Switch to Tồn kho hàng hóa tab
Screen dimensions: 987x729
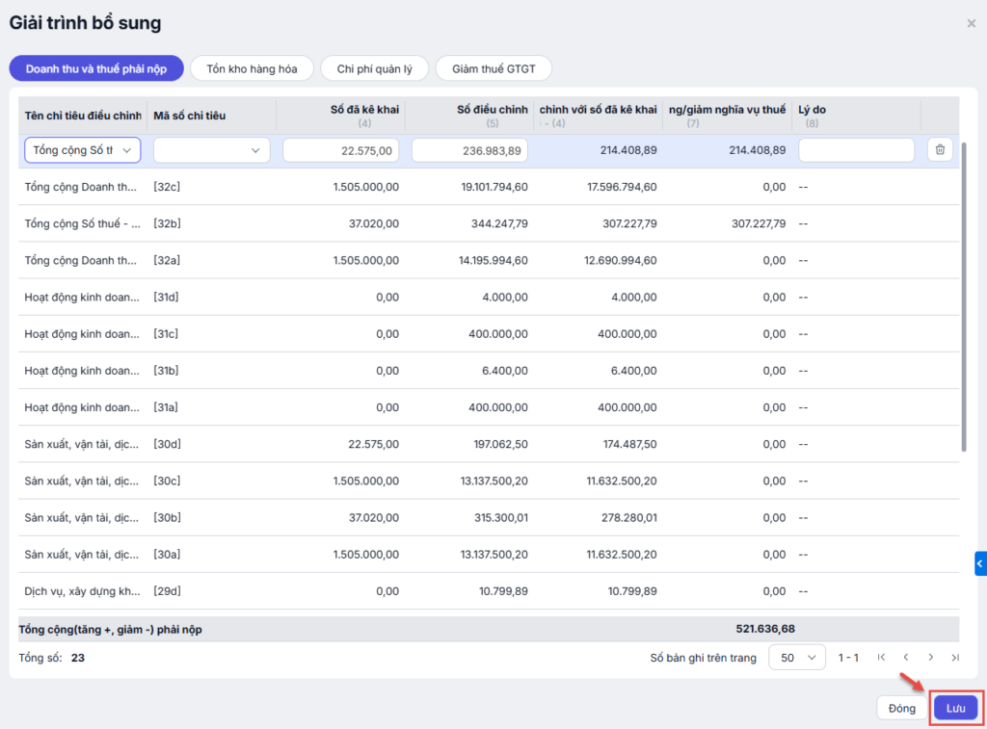253,68
